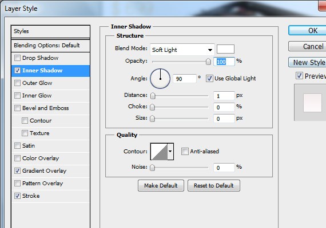Confirm with the OK button
The width and height of the screenshot is (326, 228).
tap(308, 31)
